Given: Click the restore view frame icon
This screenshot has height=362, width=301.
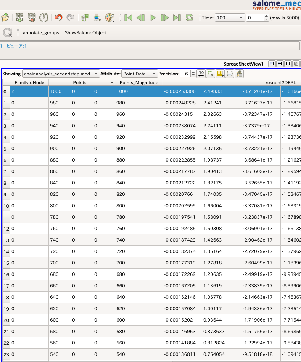Looking at the screenshot, I should (296, 64).
